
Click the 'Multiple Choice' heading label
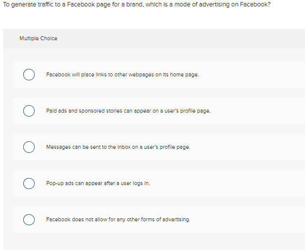(38, 38)
